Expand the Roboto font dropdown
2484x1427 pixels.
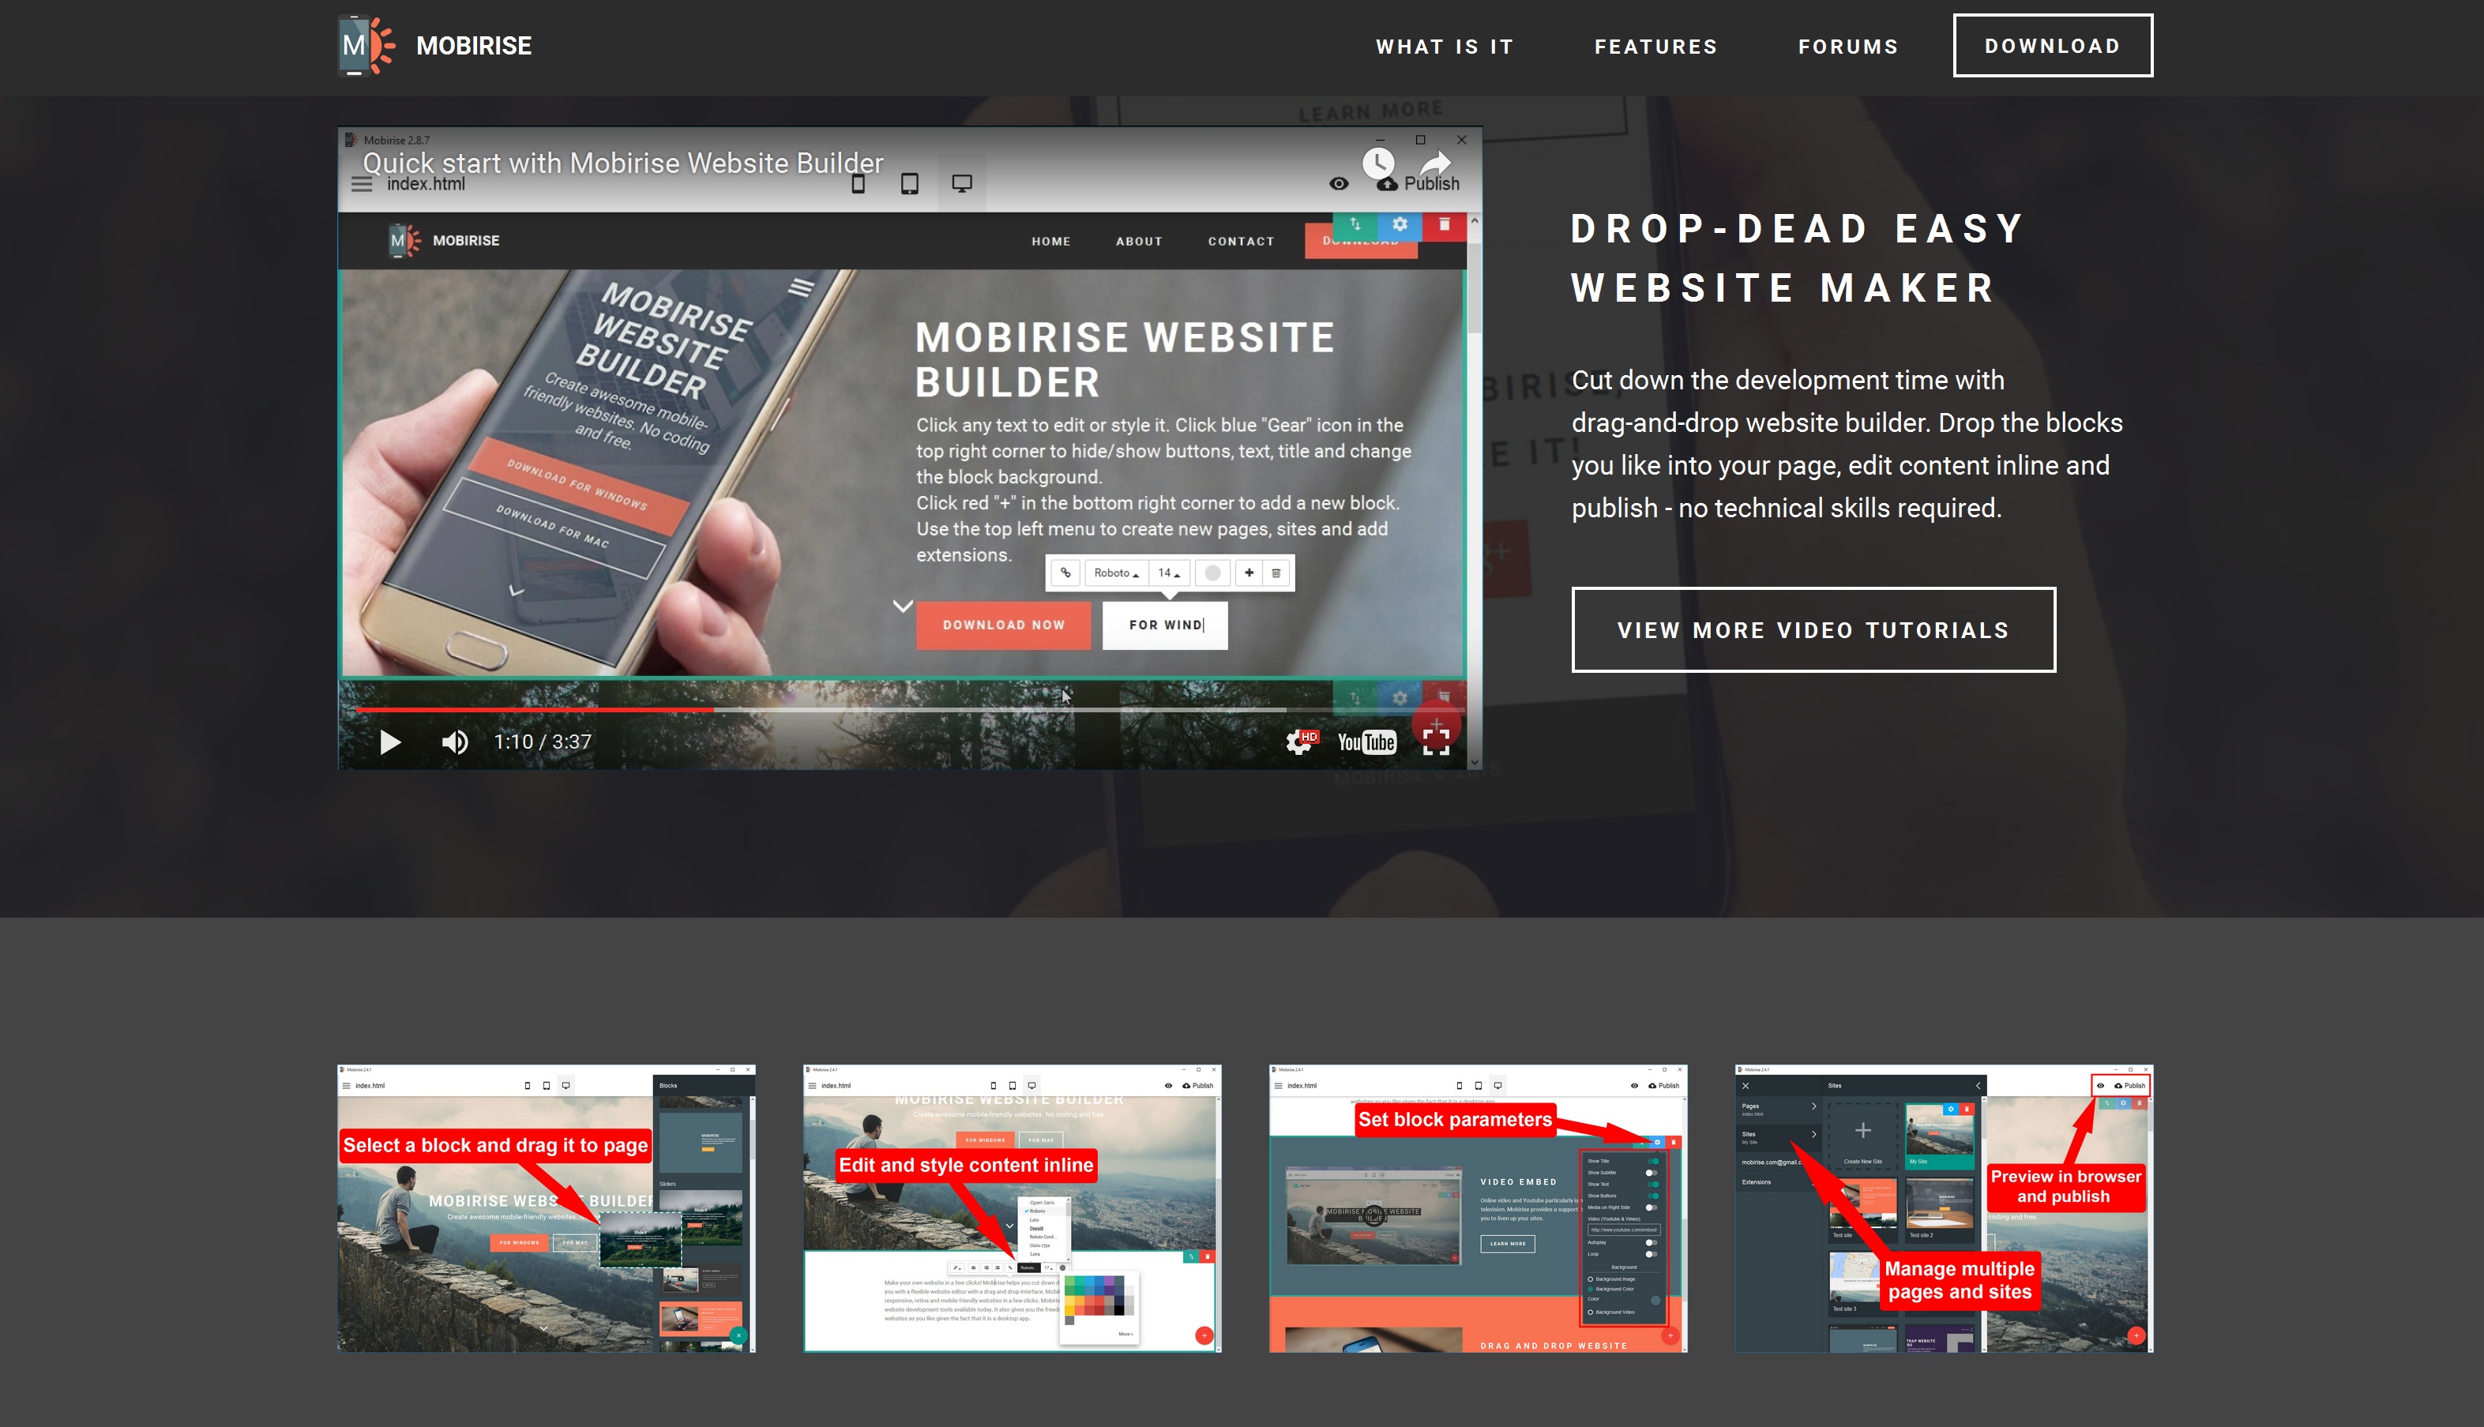tap(1112, 573)
